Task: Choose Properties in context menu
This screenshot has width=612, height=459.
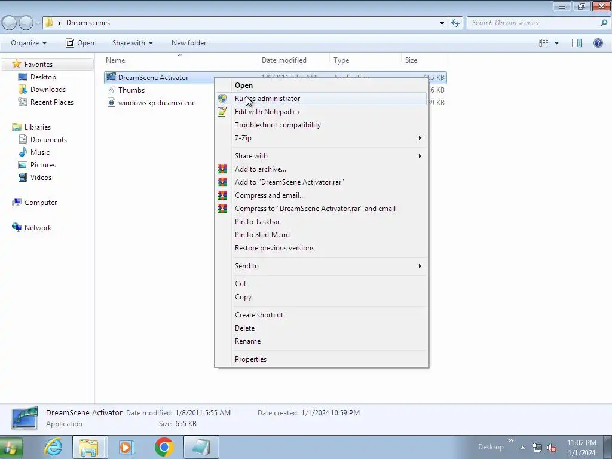Action: (250, 359)
